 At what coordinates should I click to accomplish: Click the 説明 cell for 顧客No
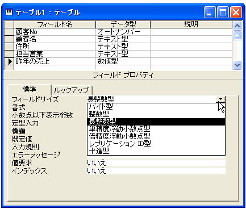tap(191, 32)
